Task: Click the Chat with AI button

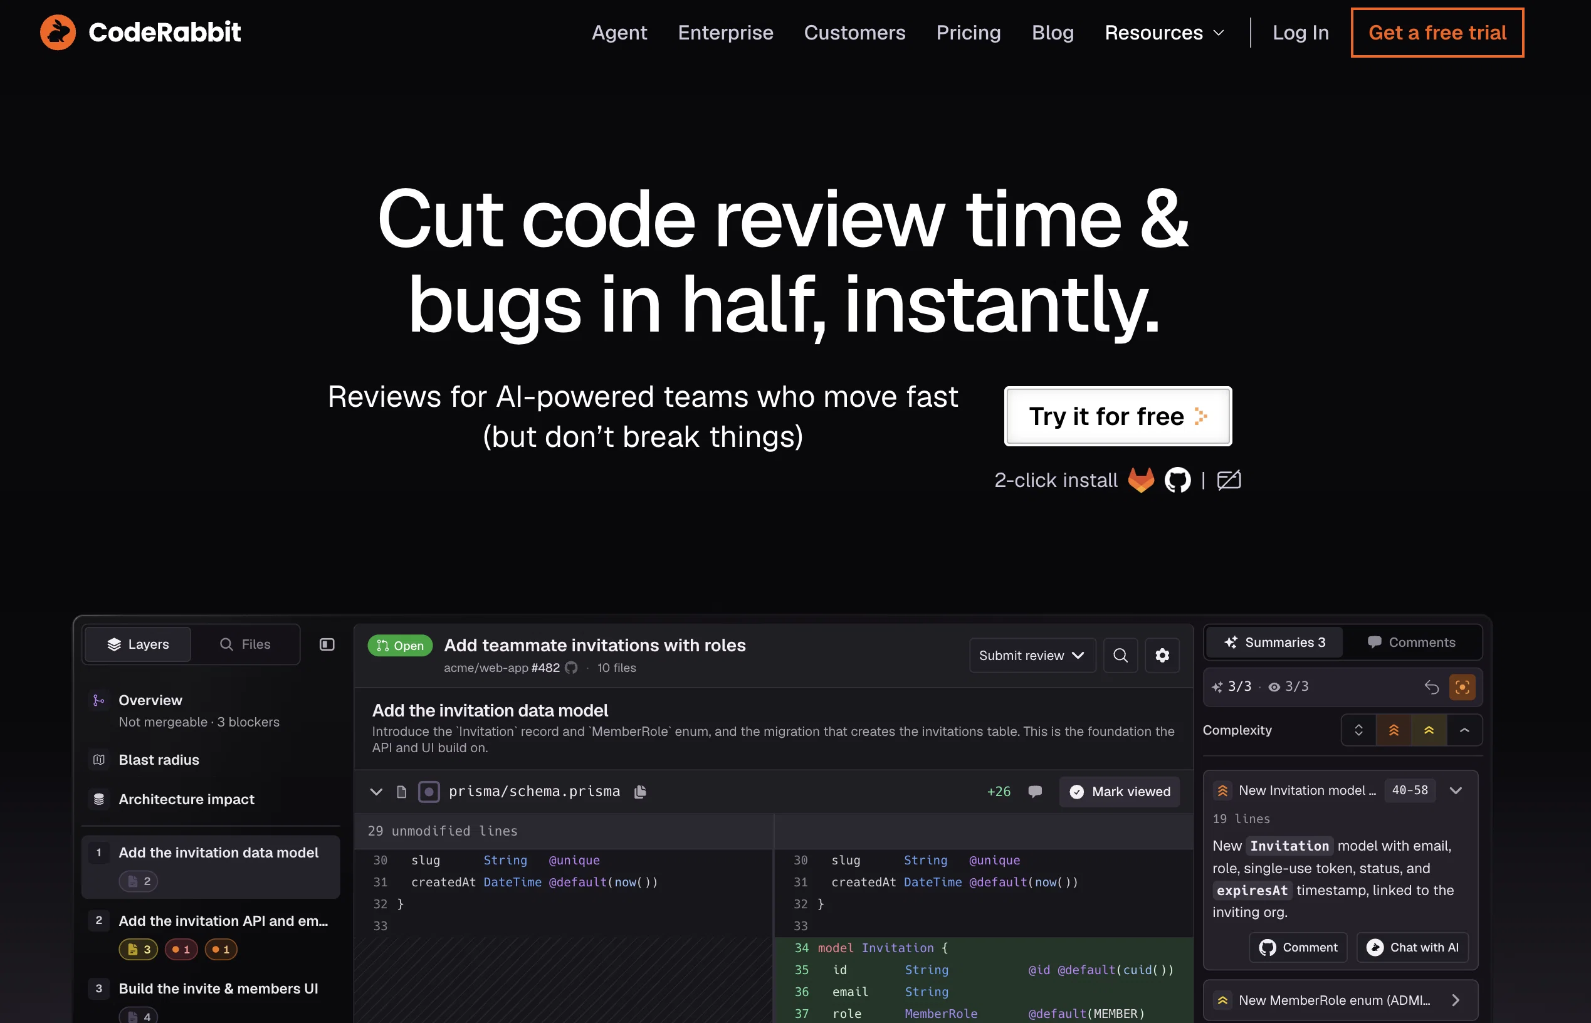Action: 1412,947
